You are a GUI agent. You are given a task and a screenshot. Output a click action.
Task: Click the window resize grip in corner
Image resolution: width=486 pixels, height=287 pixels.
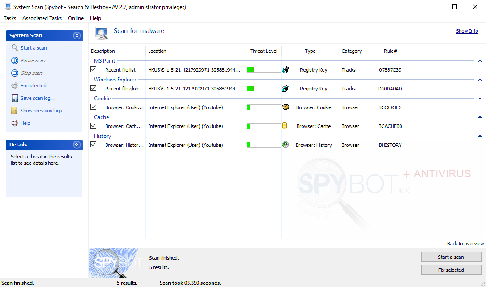coord(482,283)
